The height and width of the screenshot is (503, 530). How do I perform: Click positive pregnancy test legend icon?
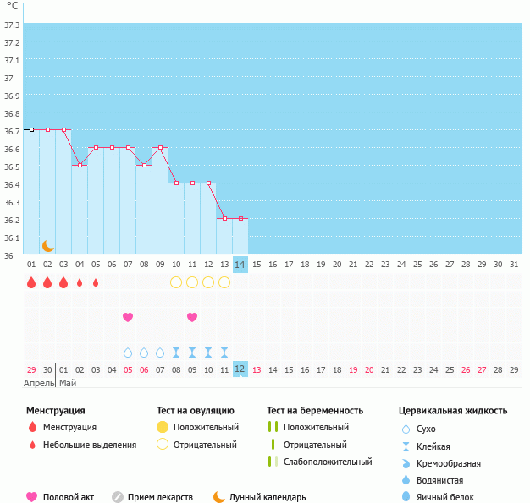272,427
